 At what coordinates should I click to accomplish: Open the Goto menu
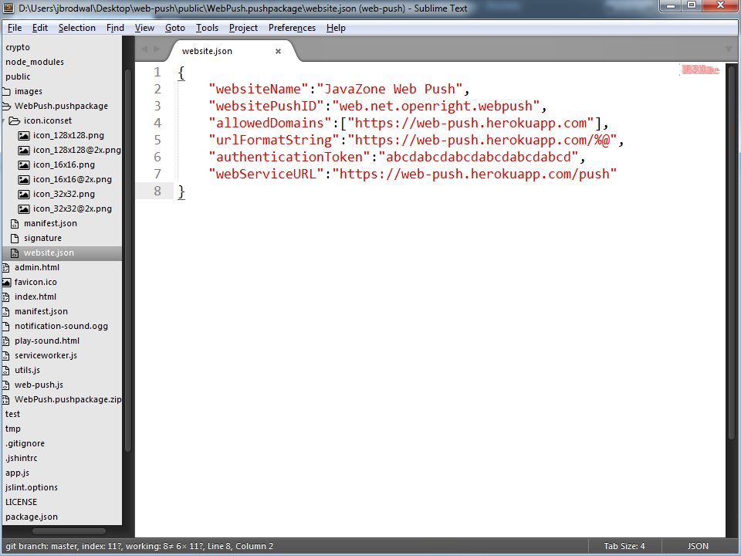click(175, 28)
